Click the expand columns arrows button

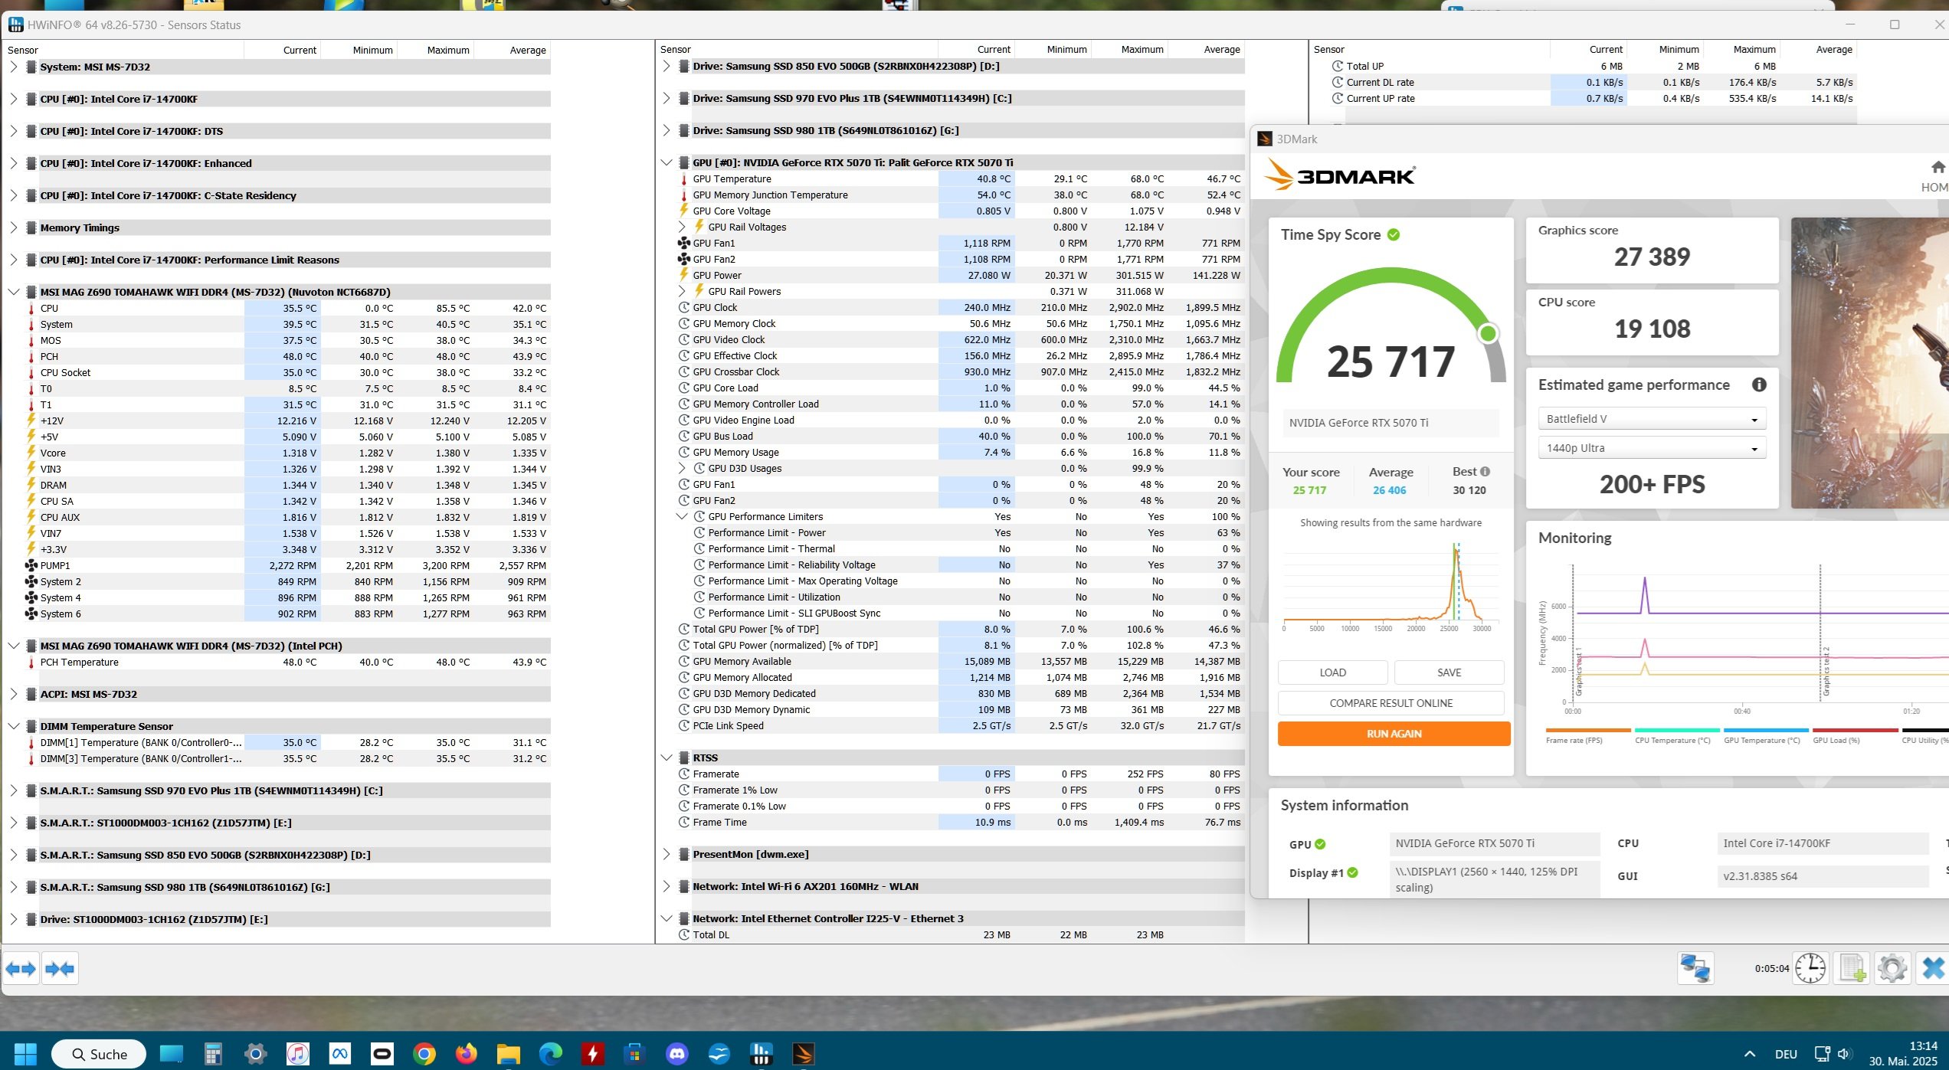pyautogui.click(x=21, y=969)
